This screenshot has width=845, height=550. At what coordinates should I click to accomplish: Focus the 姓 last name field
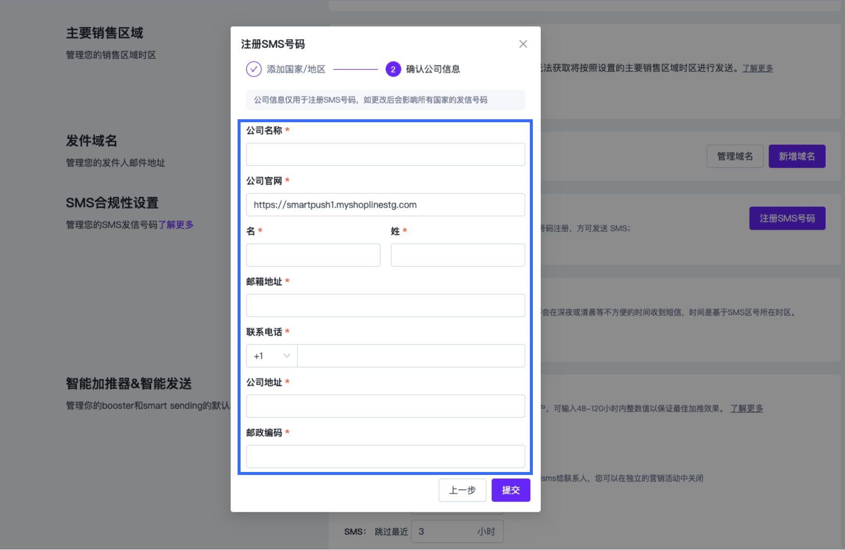(x=457, y=255)
